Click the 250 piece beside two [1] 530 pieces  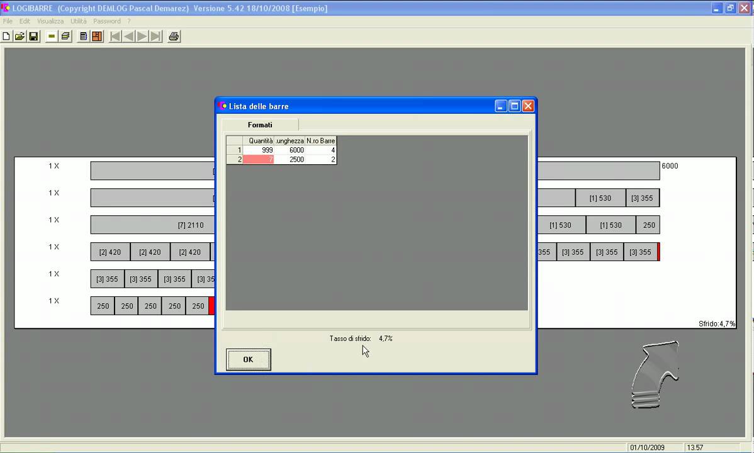coord(648,225)
